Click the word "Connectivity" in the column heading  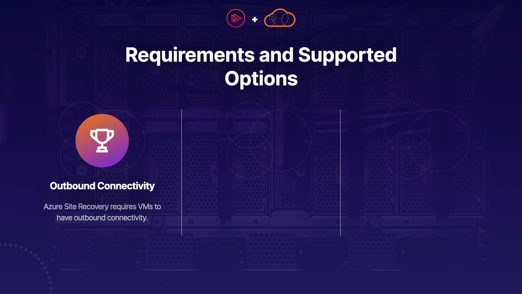(126, 186)
